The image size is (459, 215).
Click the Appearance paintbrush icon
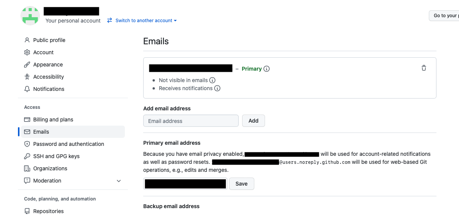click(27, 65)
